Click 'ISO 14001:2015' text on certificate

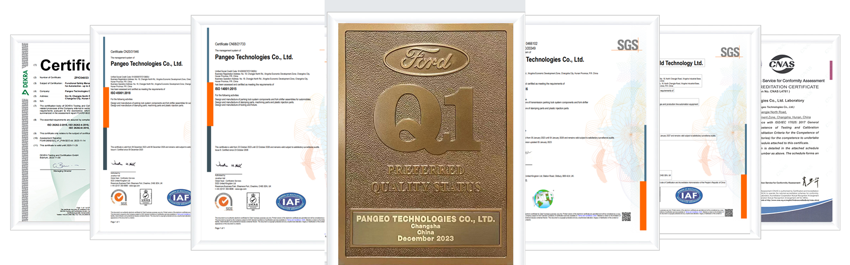tap(226, 89)
